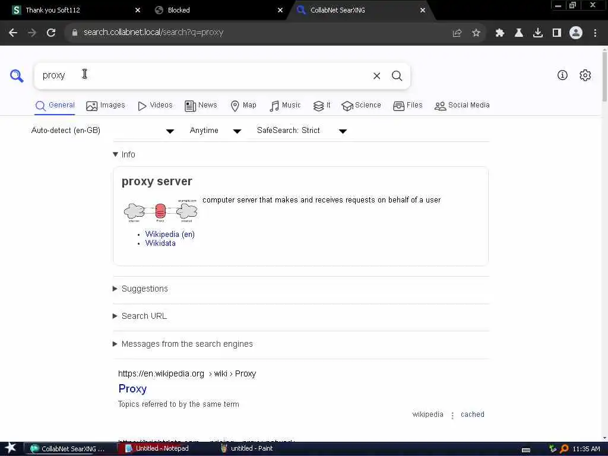Reload the page
Image resolution: width=608 pixels, height=456 pixels.
coord(51,33)
